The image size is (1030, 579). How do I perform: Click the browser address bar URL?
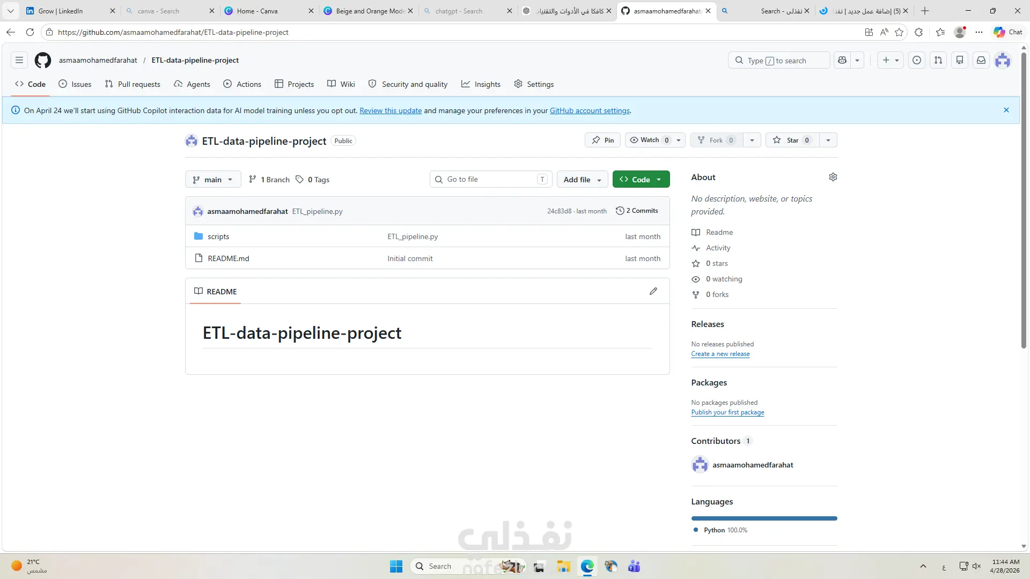173,32
